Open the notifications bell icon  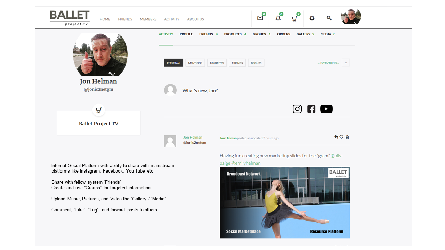click(278, 18)
